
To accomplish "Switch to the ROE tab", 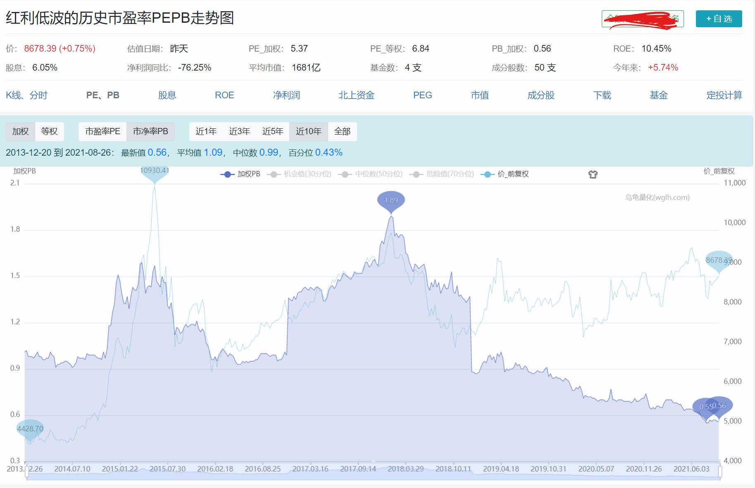I will click(x=224, y=95).
